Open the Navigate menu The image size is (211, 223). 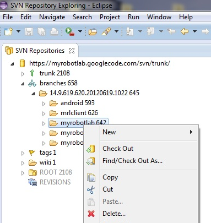tap(52, 17)
